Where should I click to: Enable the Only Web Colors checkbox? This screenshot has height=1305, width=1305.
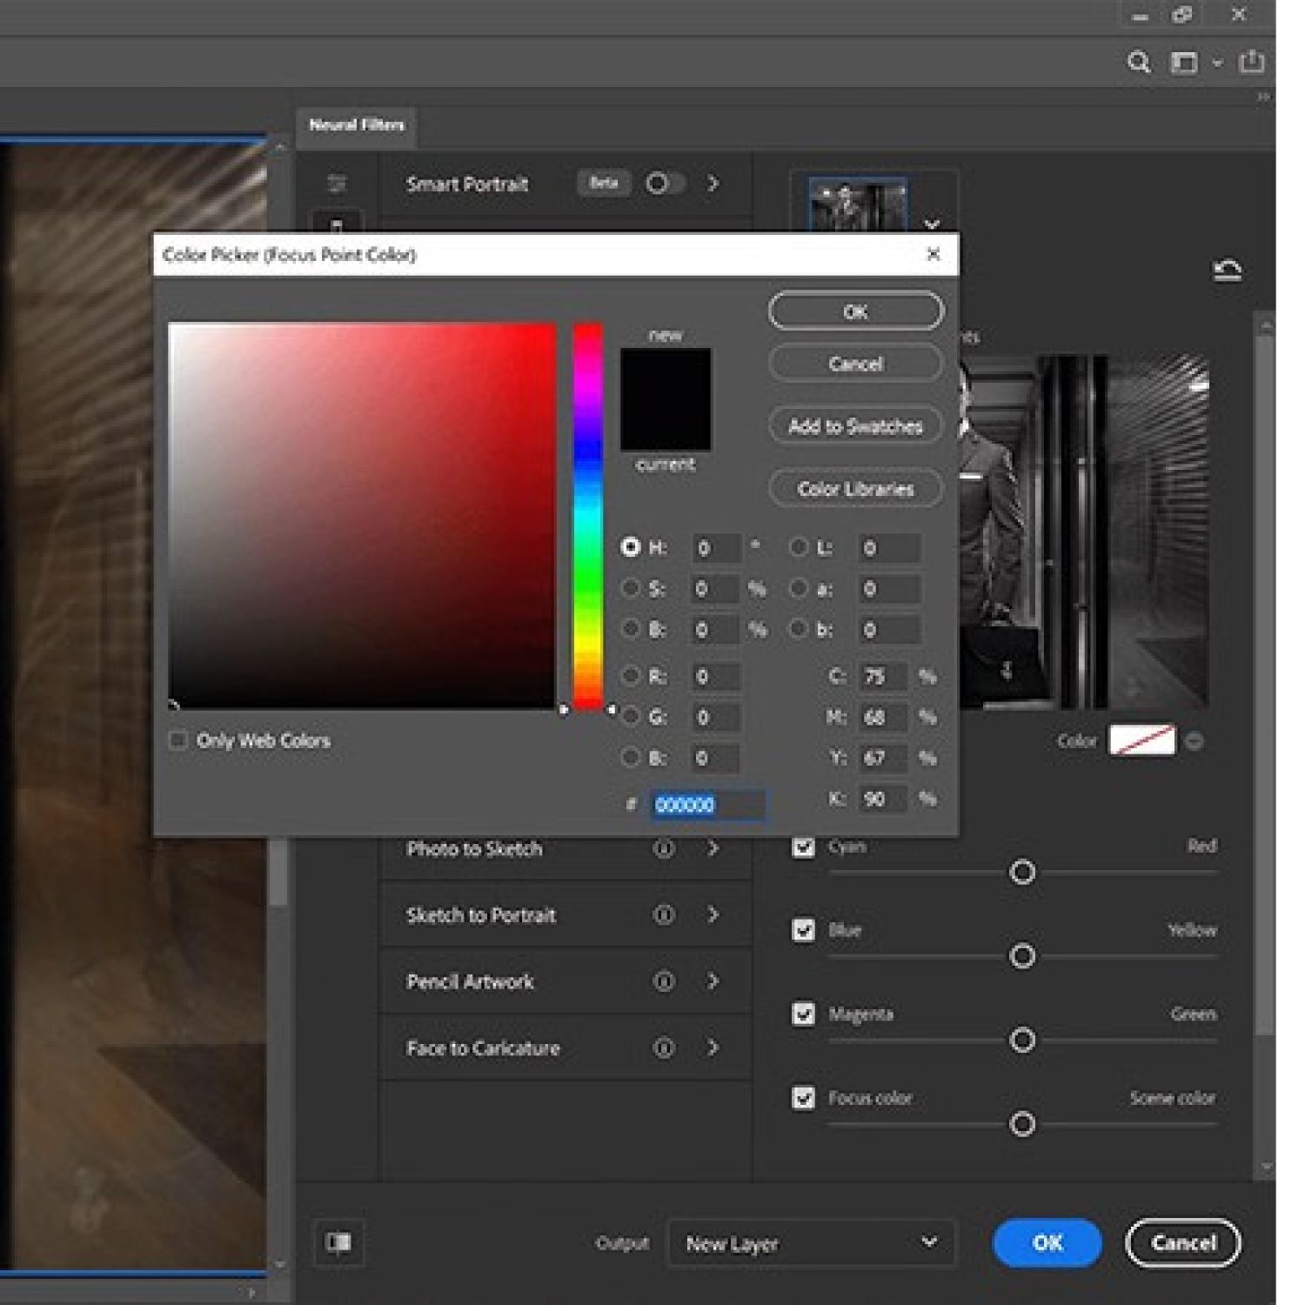178,740
